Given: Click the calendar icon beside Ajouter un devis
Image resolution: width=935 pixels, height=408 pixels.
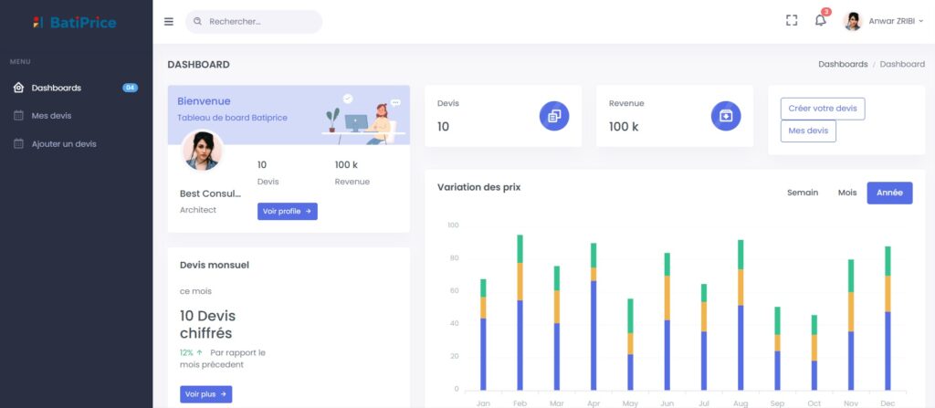Looking at the screenshot, I should pos(18,144).
